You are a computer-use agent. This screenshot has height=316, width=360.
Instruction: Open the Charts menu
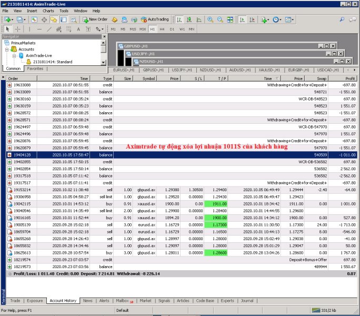(48, 11)
